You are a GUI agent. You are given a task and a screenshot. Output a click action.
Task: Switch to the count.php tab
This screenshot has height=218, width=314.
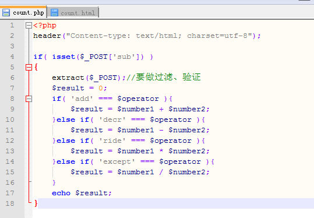point(23,12)
